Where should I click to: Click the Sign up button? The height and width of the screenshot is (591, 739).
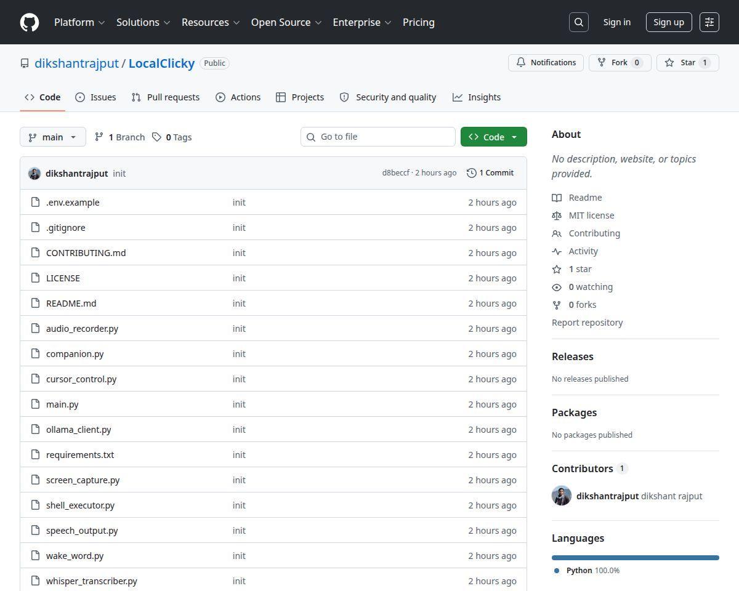[x=669, y=22]
